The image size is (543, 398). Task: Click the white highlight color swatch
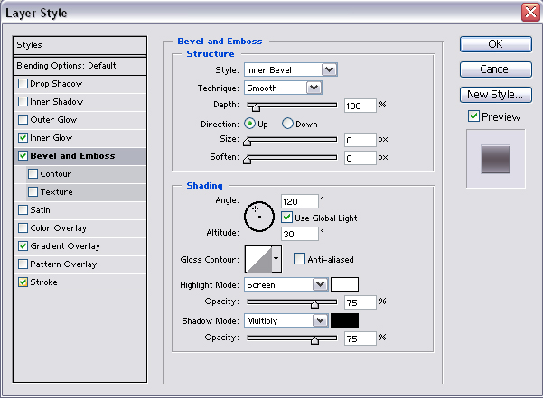point(344,283)
